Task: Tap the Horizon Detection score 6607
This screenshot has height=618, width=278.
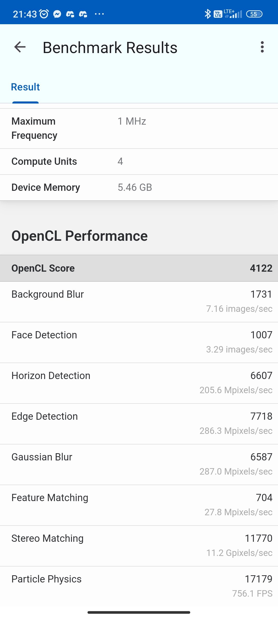Action: point(261,376)
